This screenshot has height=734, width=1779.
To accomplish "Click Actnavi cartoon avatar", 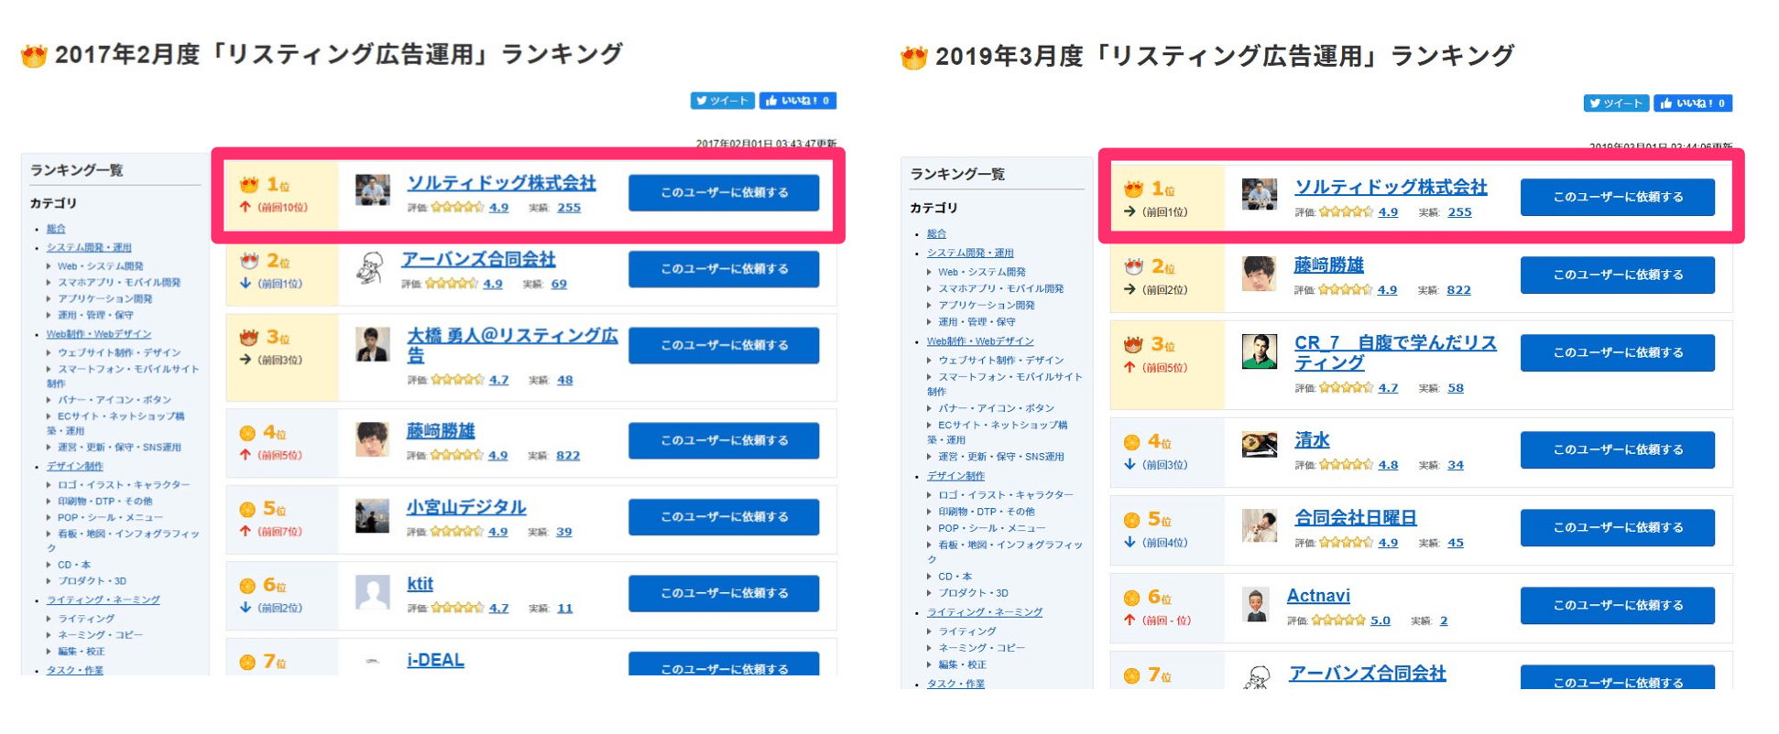I will [x=1256, y=605].
